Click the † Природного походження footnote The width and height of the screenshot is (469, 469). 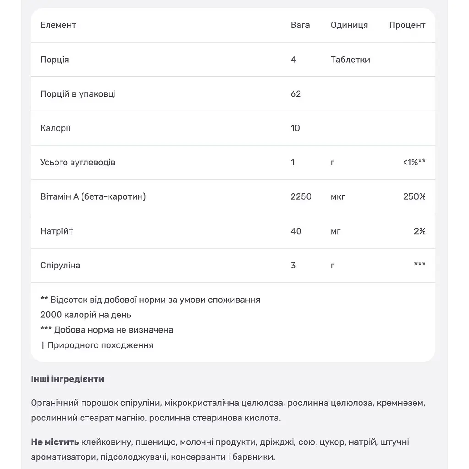click(x=97, y=345)
